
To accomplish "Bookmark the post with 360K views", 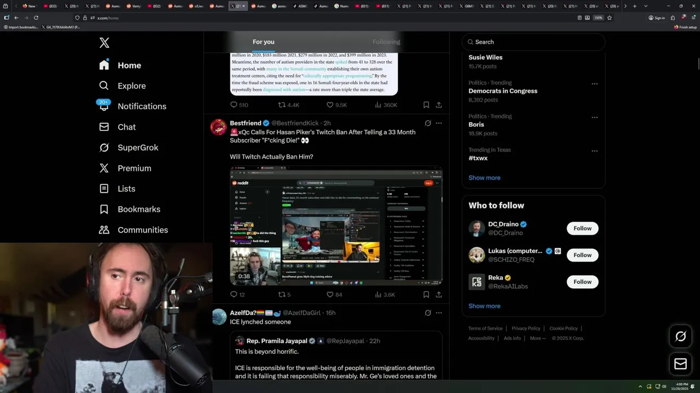I will [x=426, y=105].
